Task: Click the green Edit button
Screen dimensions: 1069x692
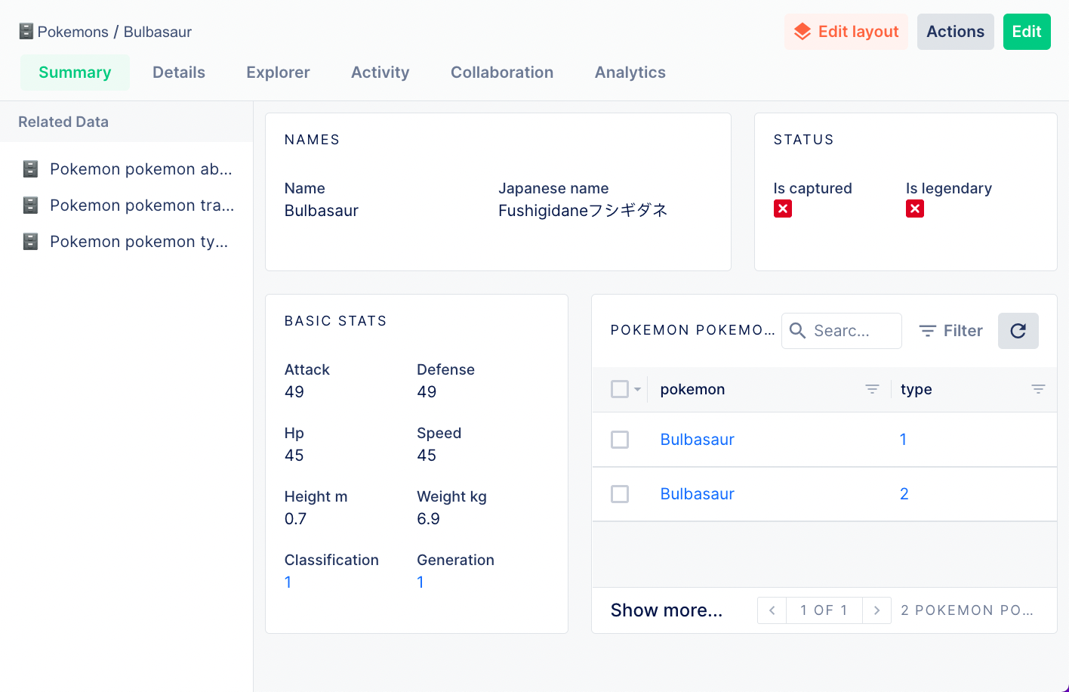Action: pyautogui.click(x=1027, y=32)
